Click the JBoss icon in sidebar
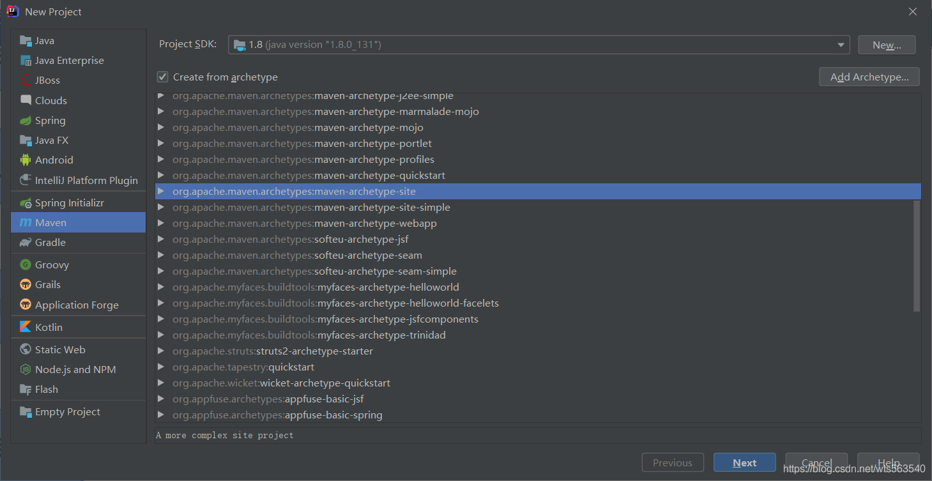The width and height of the screenshot is (932, 481). (x=26, y=80)
